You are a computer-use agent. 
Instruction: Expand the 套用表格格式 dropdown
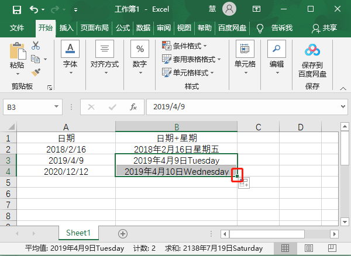pos(191,59)
